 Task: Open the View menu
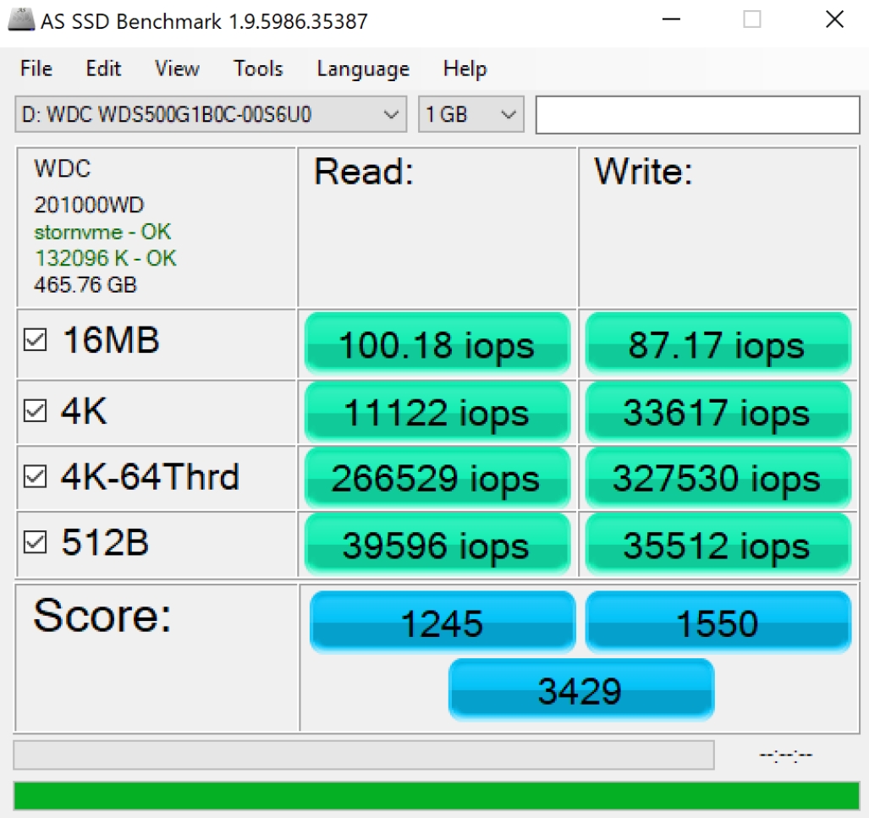click(177, 69)
